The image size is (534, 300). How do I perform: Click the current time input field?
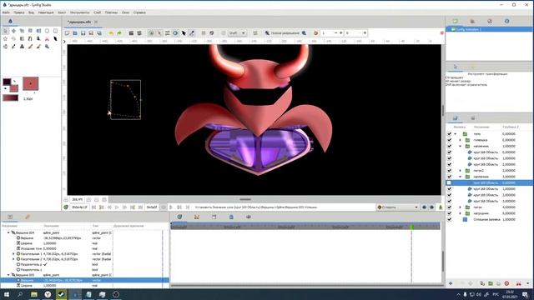(x=79, y=207)
